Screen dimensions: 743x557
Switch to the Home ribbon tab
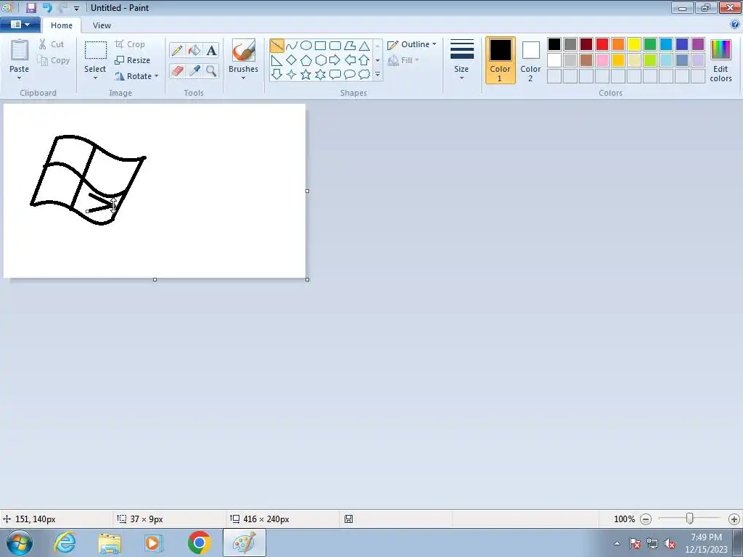coord(62,25)
